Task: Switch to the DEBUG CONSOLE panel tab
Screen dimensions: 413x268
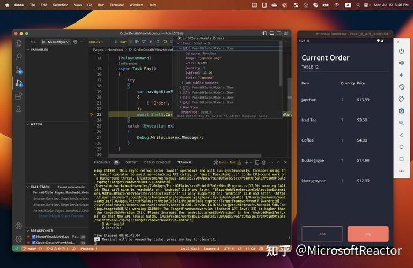Action: coord(157,162)
